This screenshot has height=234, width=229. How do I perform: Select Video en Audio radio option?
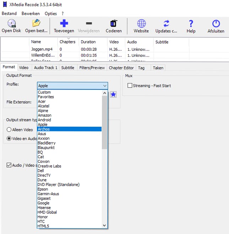[9, 138]
